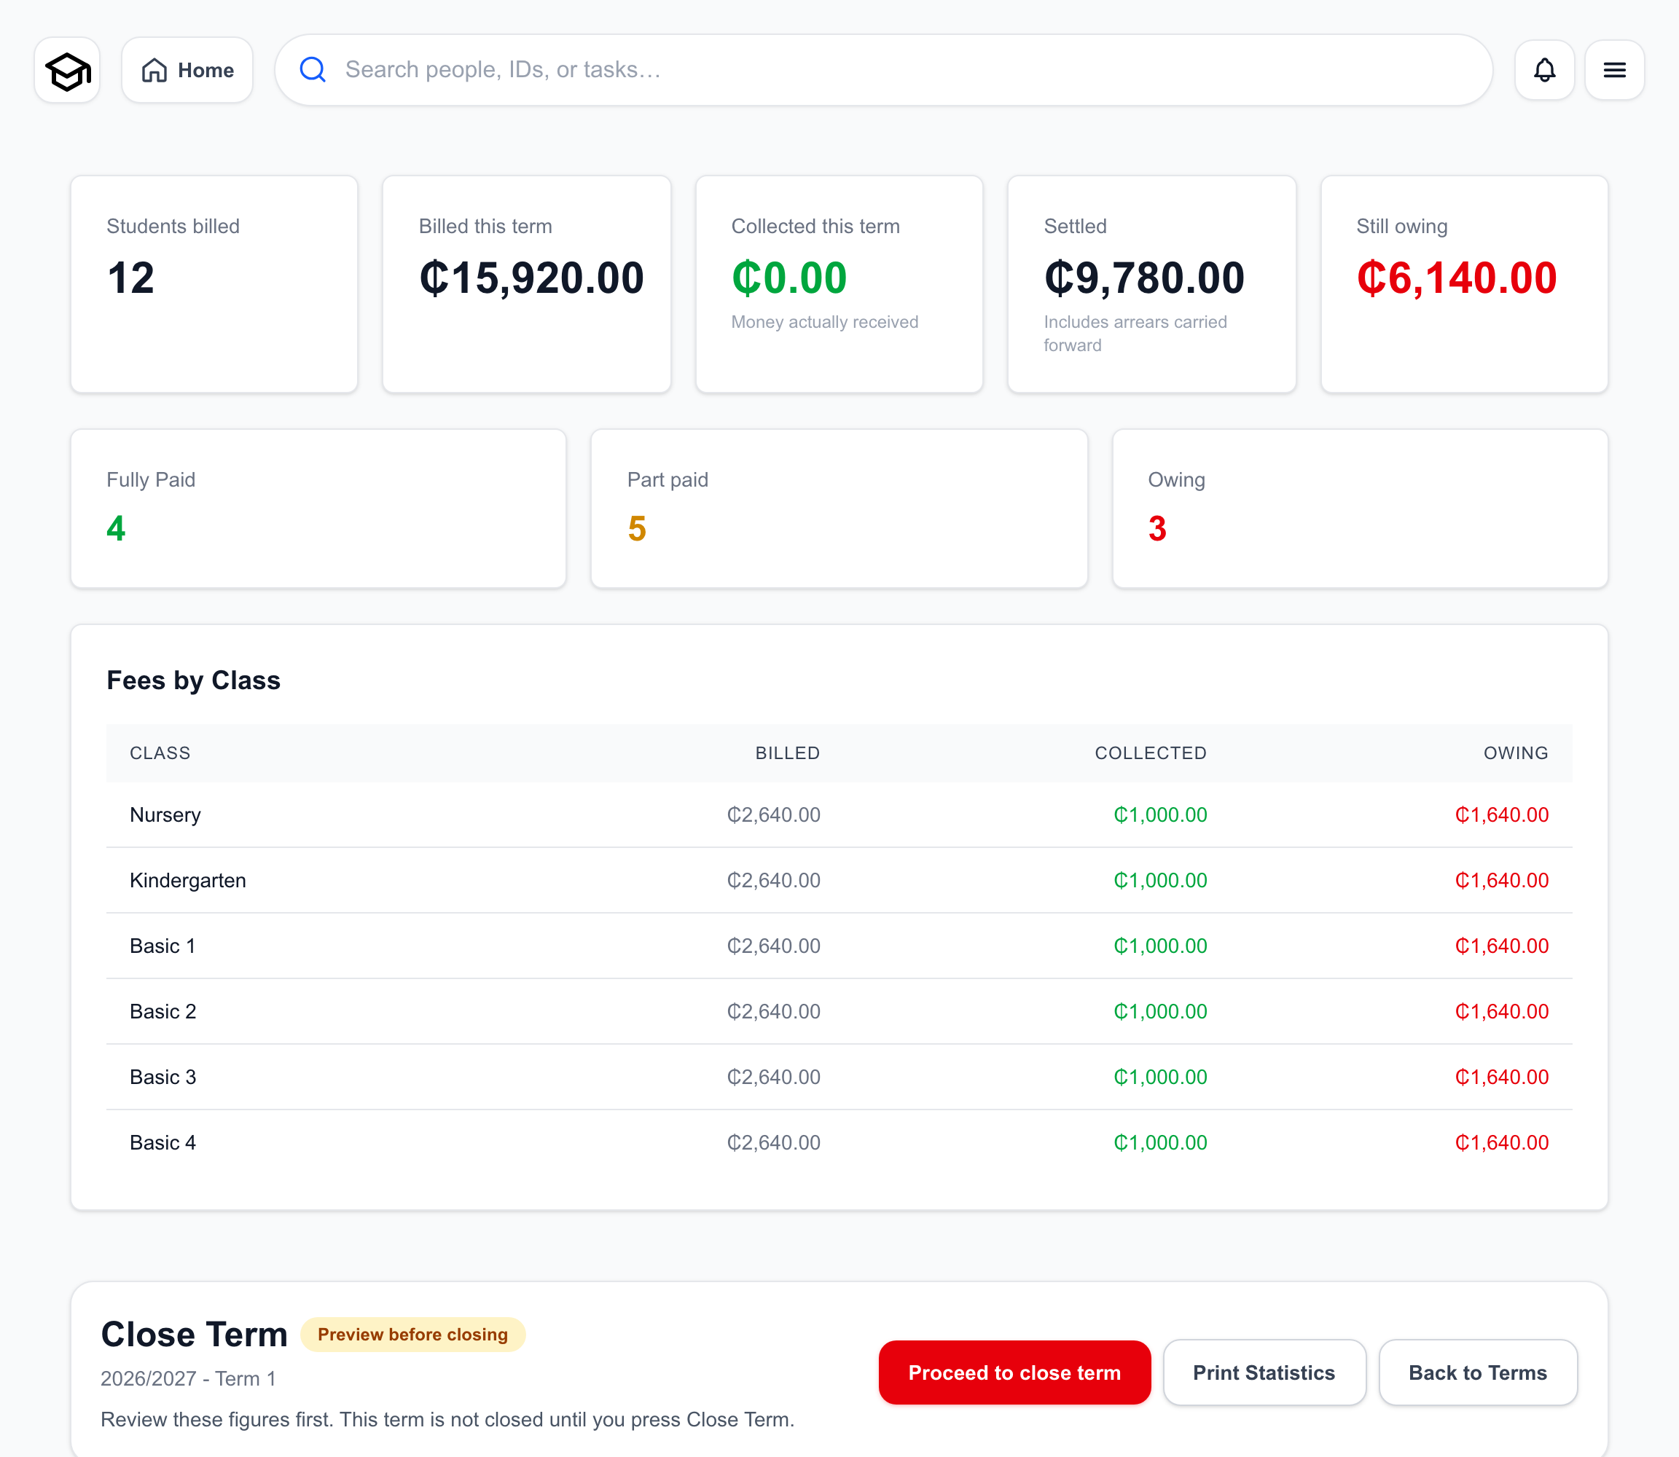Click the Fees by Class heading
Screen dimensions: 1679x1457
(x=194, y=680)
